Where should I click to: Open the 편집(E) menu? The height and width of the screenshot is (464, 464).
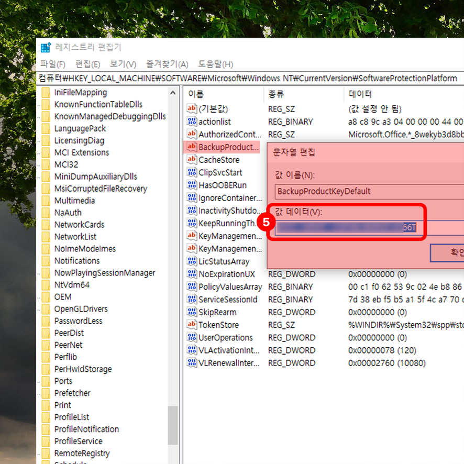tap(87, 64)
